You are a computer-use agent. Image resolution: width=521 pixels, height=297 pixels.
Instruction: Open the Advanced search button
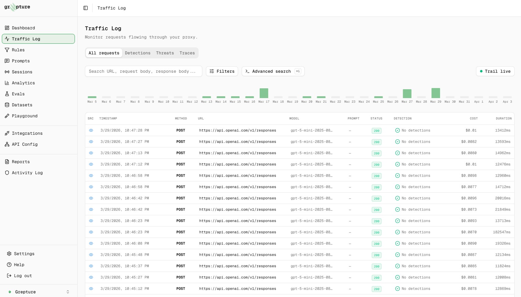(273, 71)
